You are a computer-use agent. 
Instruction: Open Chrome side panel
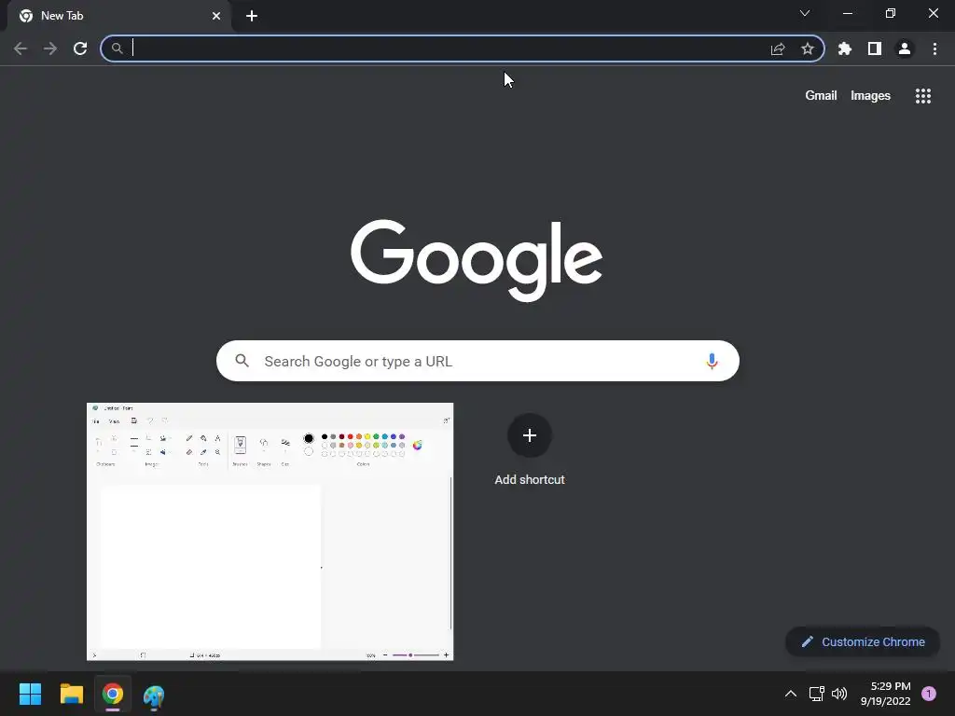[875, 48]
